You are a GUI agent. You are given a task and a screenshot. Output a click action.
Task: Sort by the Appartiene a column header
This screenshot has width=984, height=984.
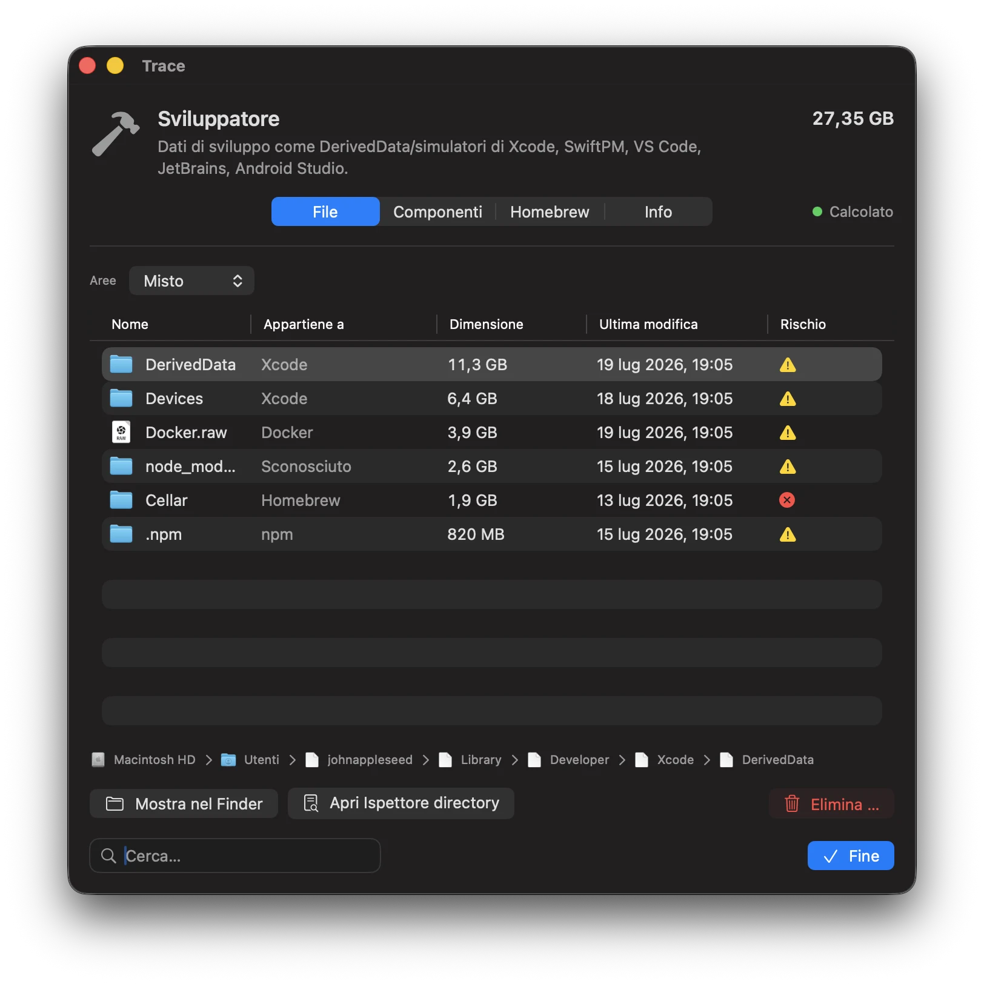(x=304, y=324)
